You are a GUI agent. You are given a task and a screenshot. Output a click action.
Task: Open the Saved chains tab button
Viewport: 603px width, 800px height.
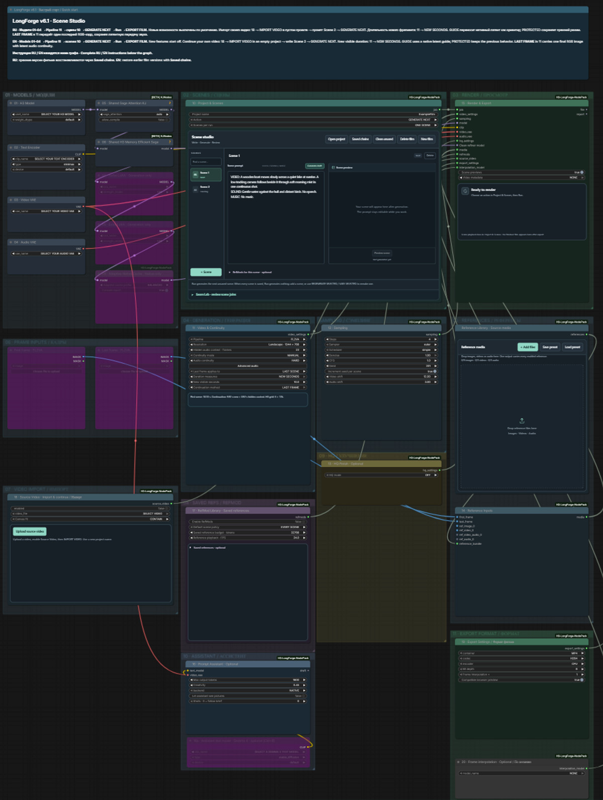(360, 139)
